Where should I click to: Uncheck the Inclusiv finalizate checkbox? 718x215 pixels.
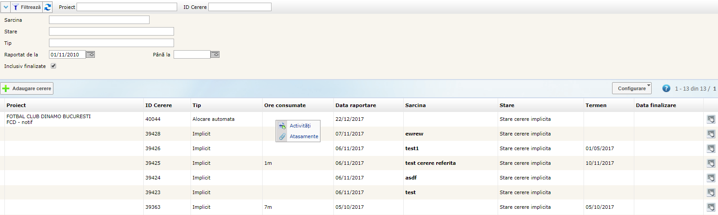53,66
